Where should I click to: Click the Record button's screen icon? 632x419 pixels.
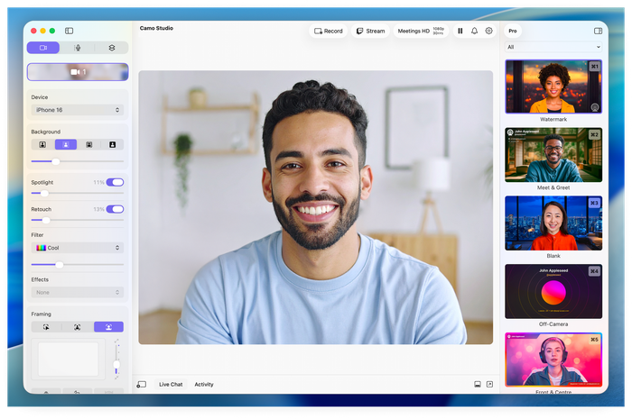[318, 31]
